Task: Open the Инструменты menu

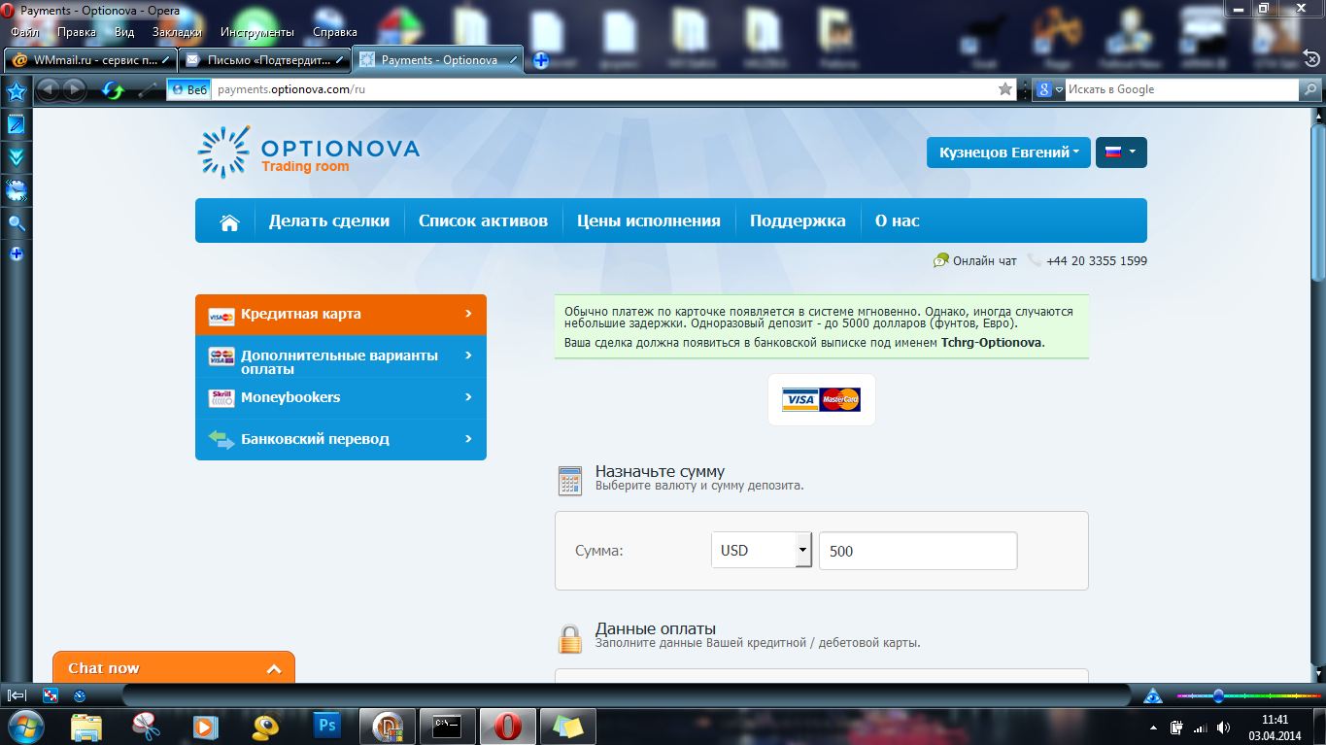Action: point(256,32)
